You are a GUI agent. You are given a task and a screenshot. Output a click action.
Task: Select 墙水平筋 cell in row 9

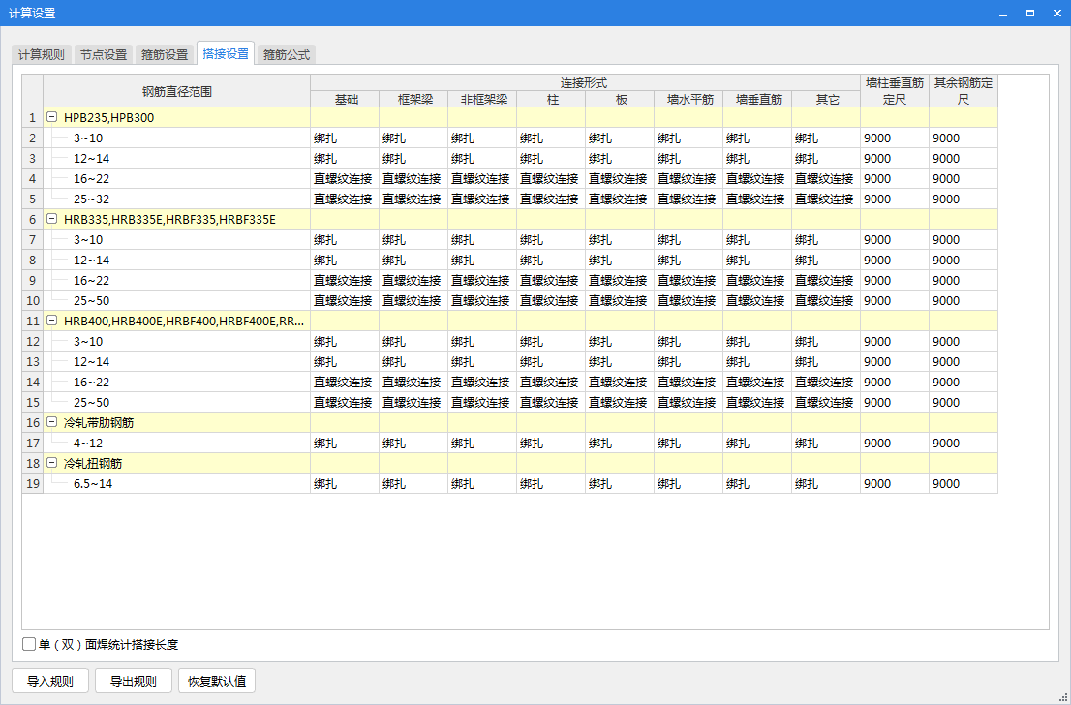tap(688, 280)
